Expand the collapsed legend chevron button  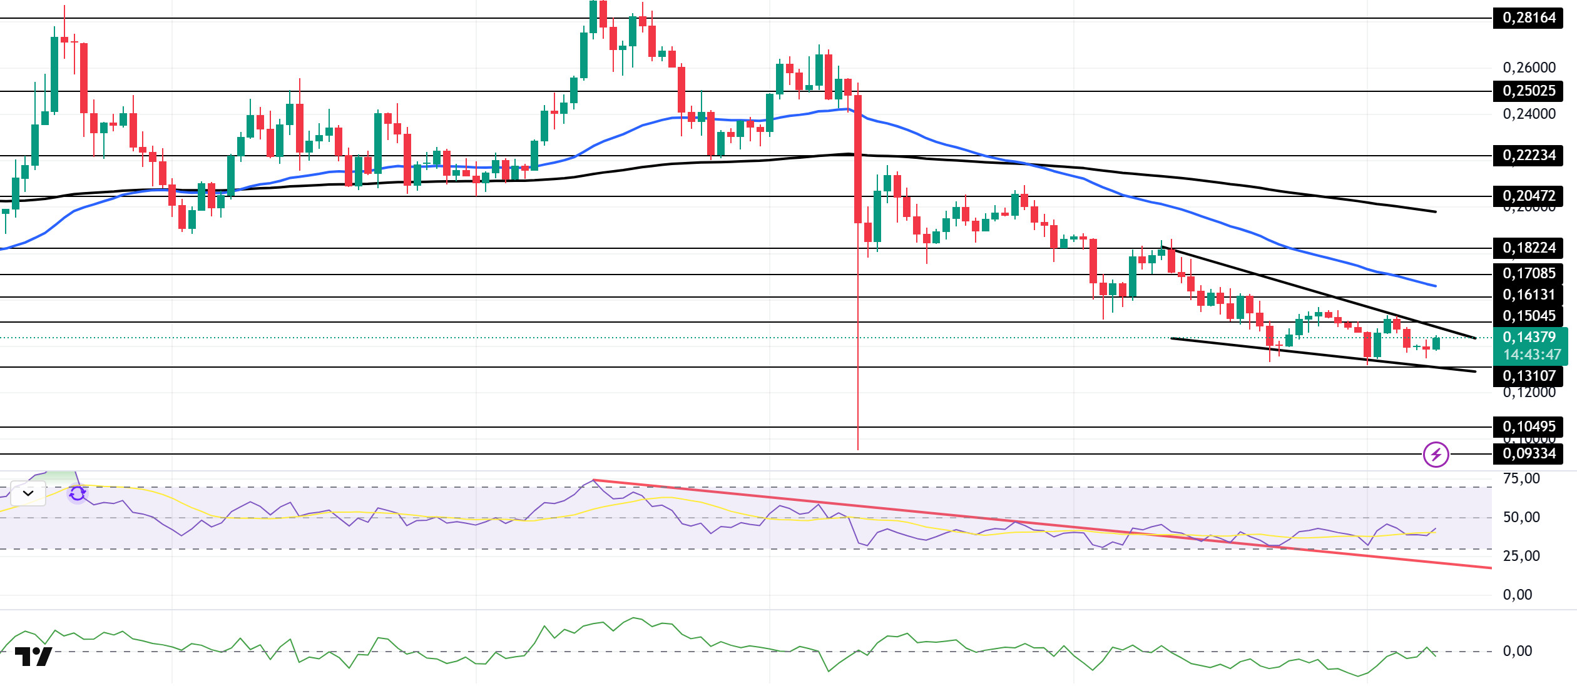(28, 493)
